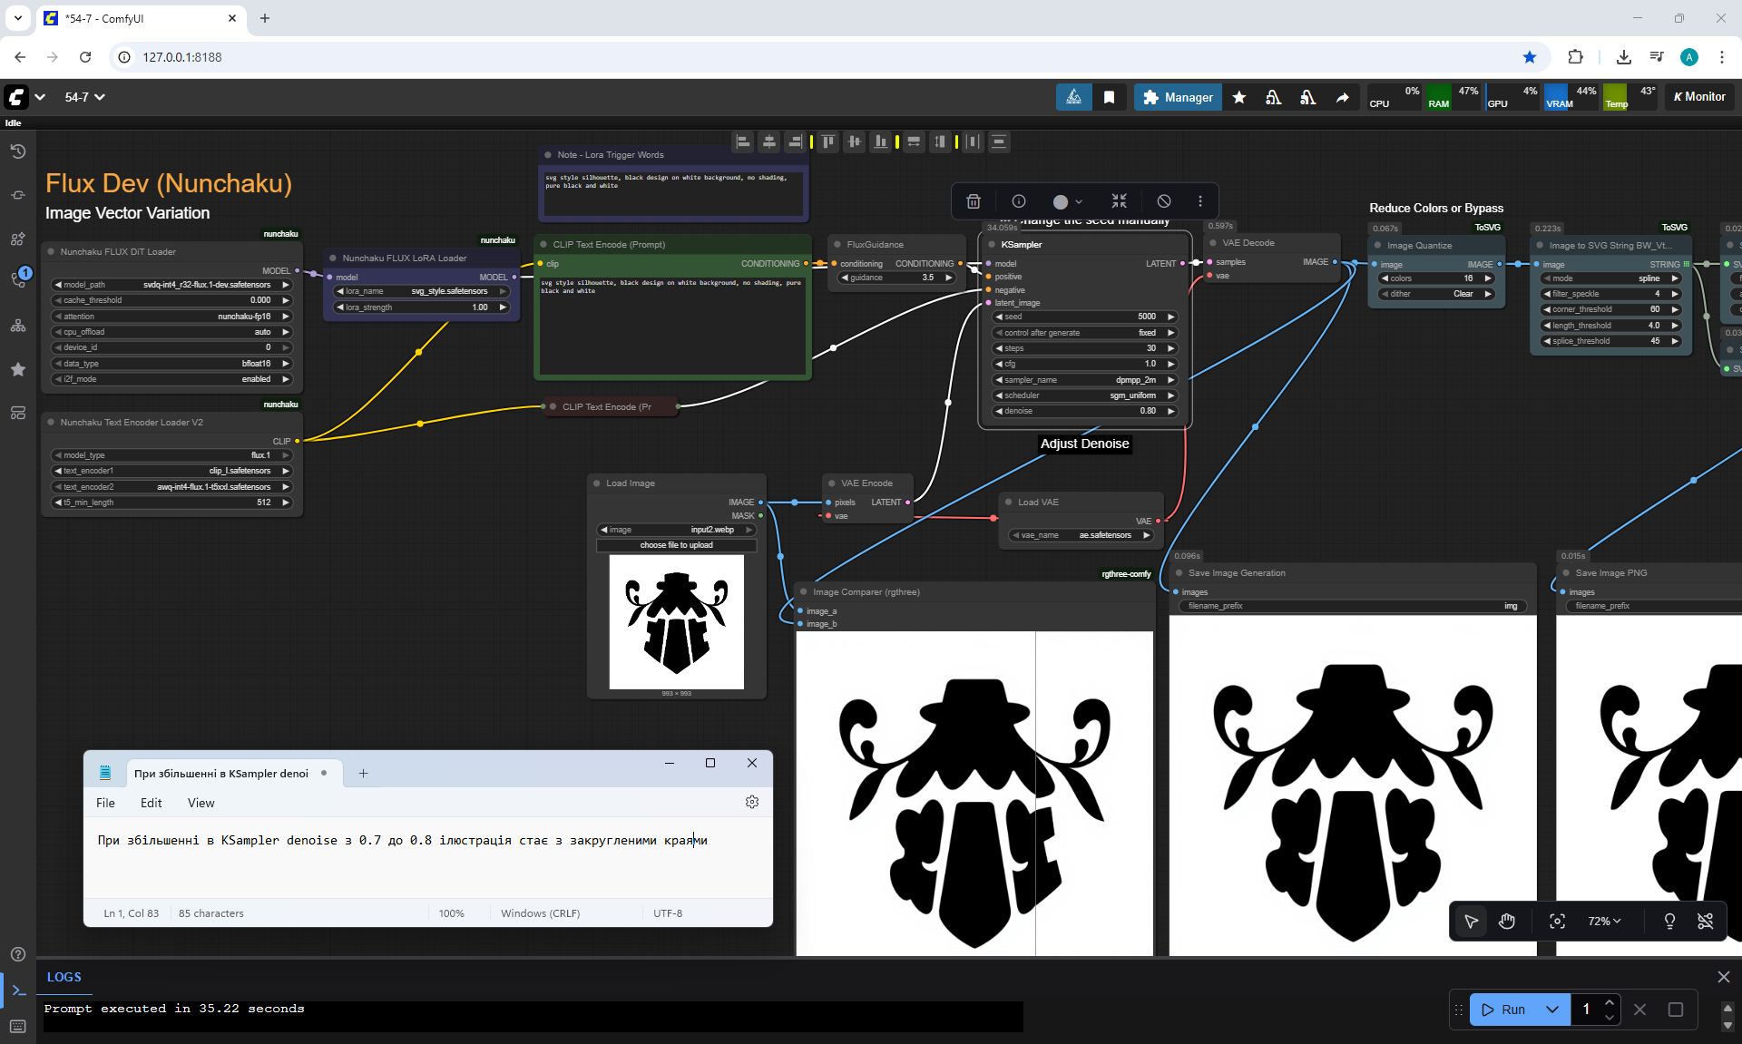Adjust the KSampler denoise value slider

tap(1084, 411)
